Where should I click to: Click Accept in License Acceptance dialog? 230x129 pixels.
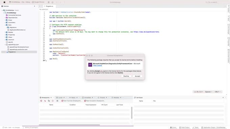137,76
